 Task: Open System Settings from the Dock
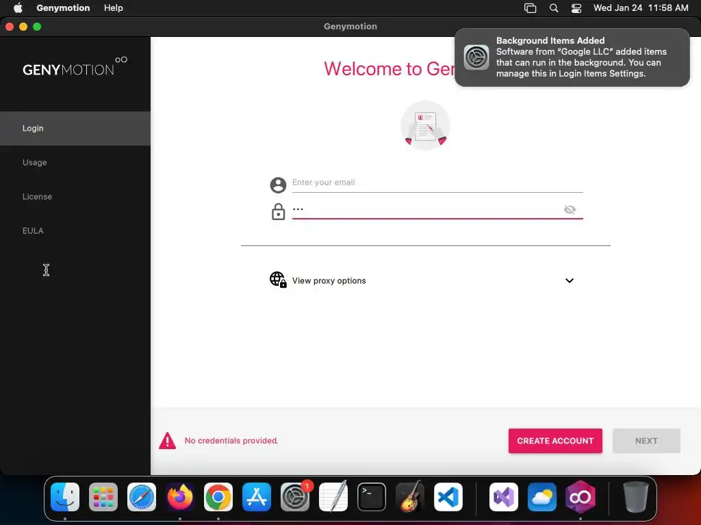295,497
